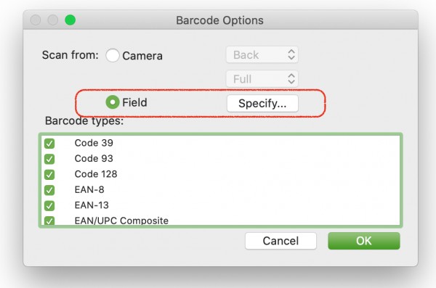Click the stepper arrows on Full dropdown

(x=291, y=79)
